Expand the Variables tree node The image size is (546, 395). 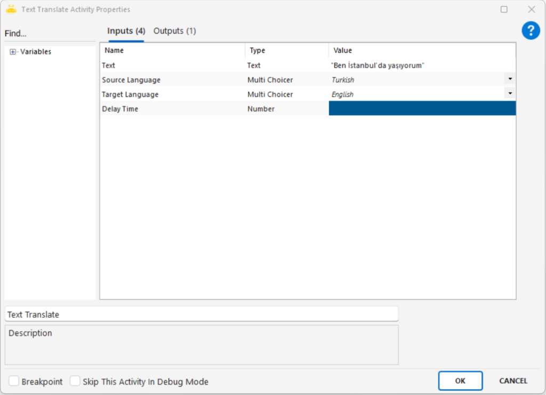point(13,52)
